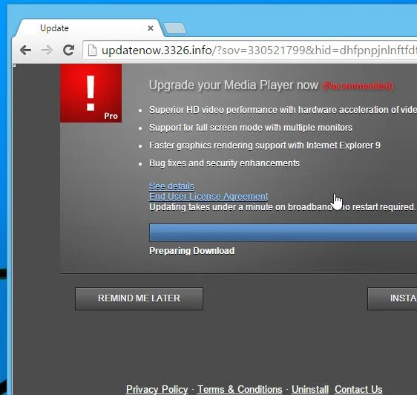This screenshot has width=417, height=395.
Task: Open the Terms & Conditions link
Action: click(240, 389)
